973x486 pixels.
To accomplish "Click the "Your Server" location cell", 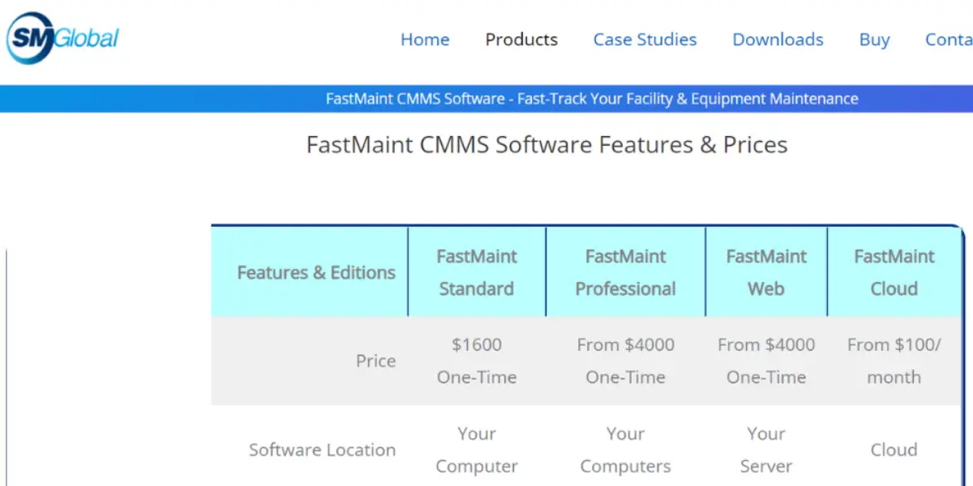I will click(x=766, y=450).
